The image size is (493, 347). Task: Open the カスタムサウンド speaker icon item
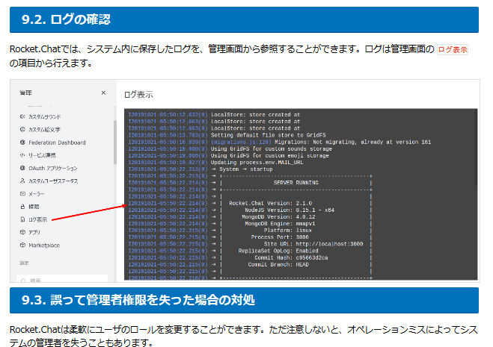coord(22,116)
